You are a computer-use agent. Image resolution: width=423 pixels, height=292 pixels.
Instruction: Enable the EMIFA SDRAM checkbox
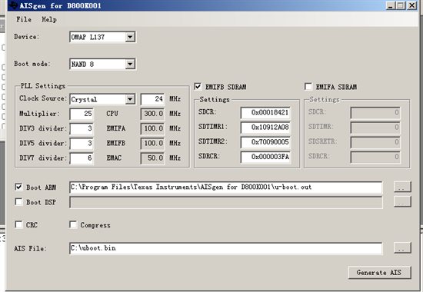(308, 87)
